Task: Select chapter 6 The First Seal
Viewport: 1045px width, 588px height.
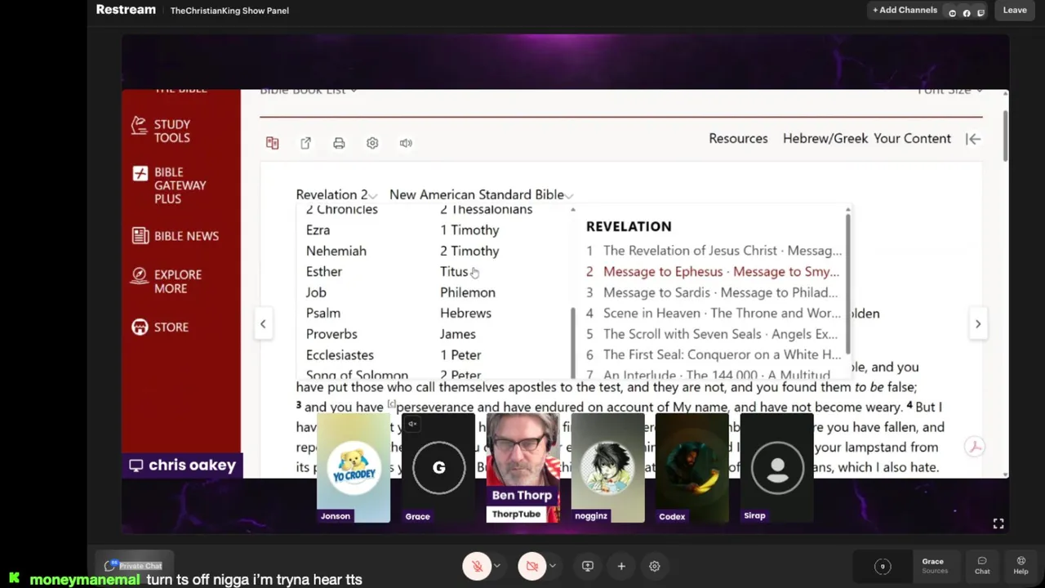Action: click(x=714, y=355)
